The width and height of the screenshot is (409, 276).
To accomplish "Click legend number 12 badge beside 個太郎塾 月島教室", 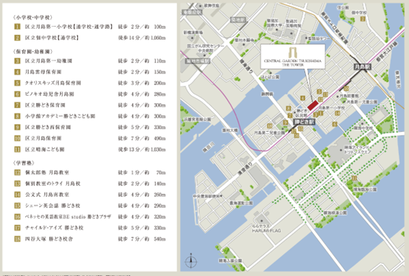I will coord(17,172).
